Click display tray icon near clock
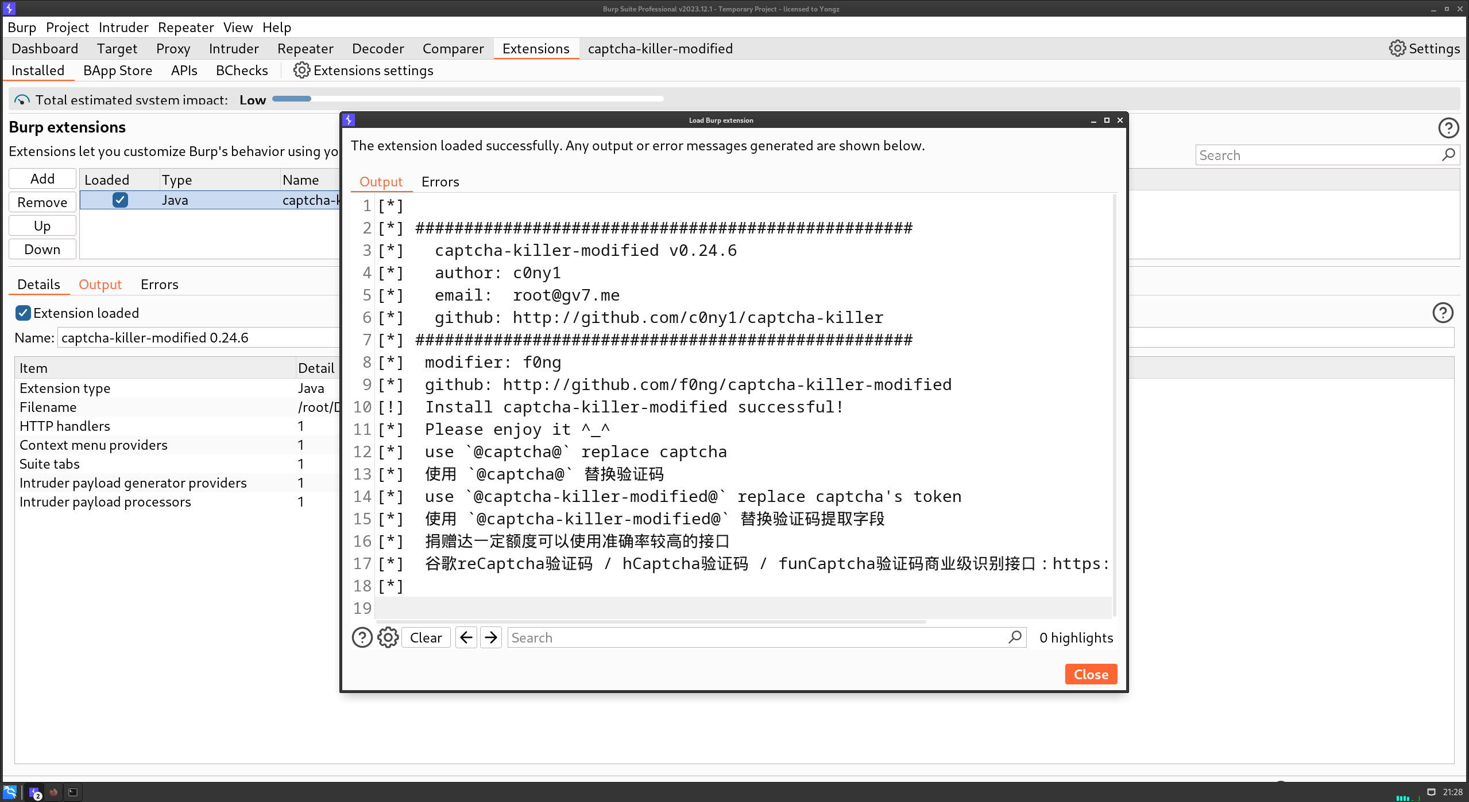The height and width of the screenshot is (802, 1469). (1431, 792)
